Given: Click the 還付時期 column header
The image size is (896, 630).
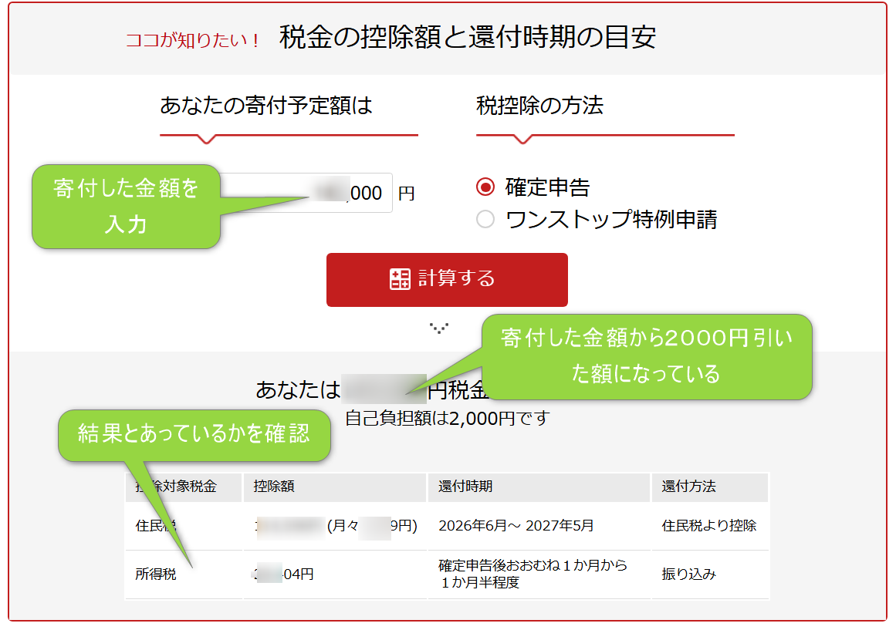Looking at the screenshot, I should [x=465, y=487].
